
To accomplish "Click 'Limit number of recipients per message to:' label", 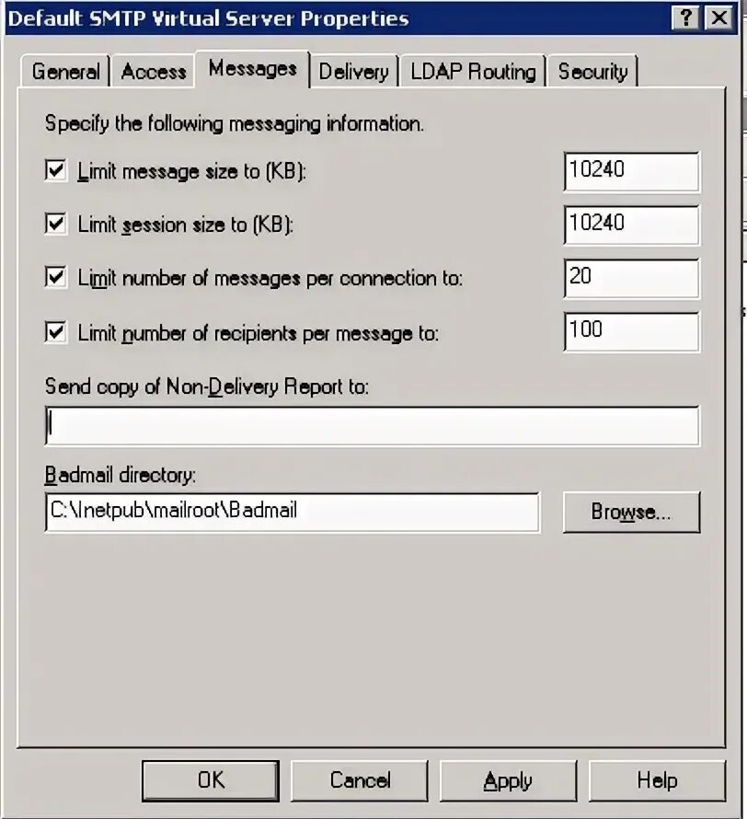I will click(x=258, y=333).
